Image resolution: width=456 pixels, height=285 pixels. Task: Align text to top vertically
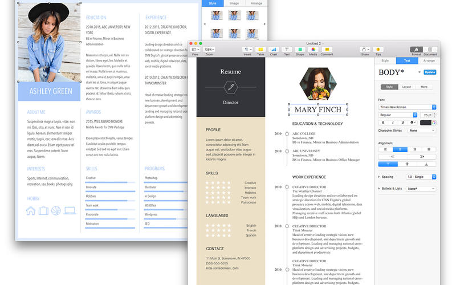pyautogui.click(x=388, y=164)
